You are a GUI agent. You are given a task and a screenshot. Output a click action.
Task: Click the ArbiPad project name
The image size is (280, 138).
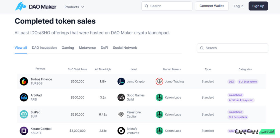pyautogui.click(x=36, y=95)
